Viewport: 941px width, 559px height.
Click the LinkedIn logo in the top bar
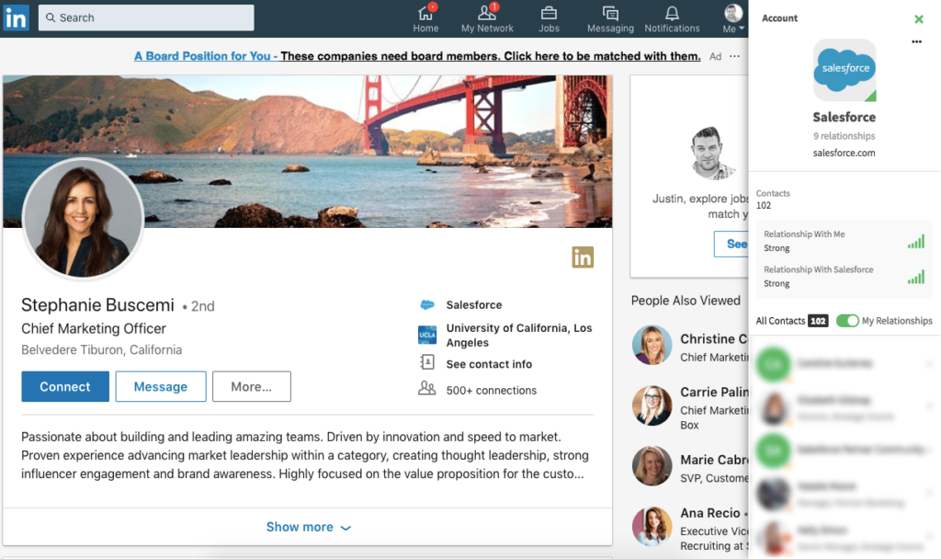pyautogui.click(x=16, y=18)
